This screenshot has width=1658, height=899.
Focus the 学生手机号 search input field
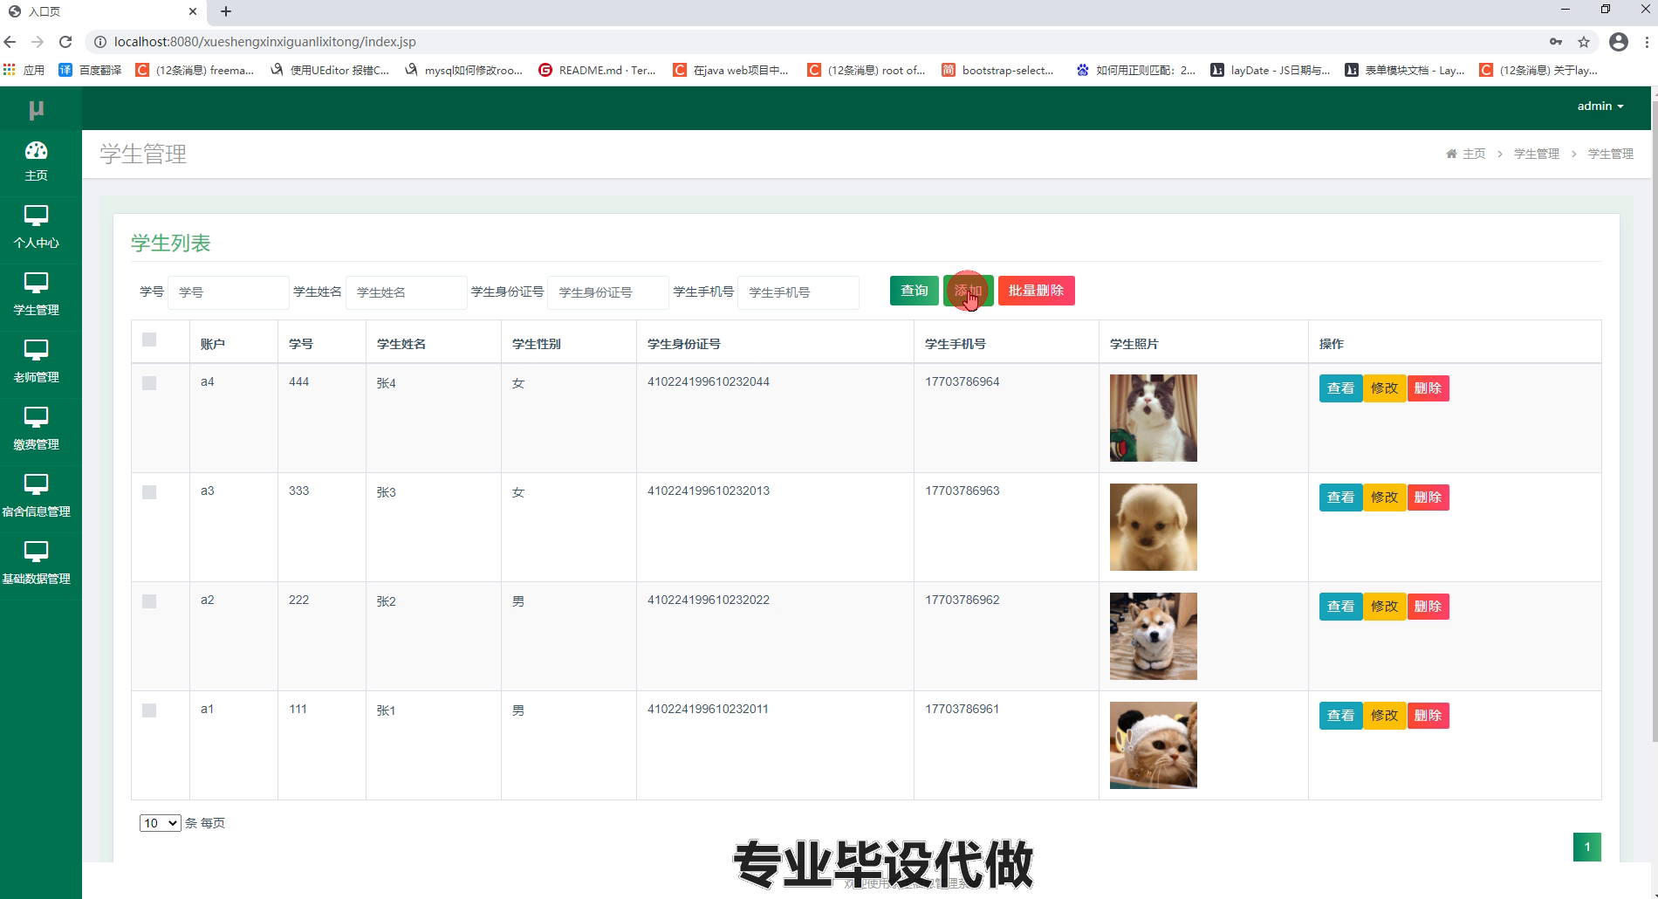click(798, 292)
